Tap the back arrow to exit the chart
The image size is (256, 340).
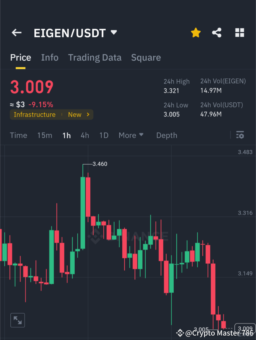tap(16, 33)
